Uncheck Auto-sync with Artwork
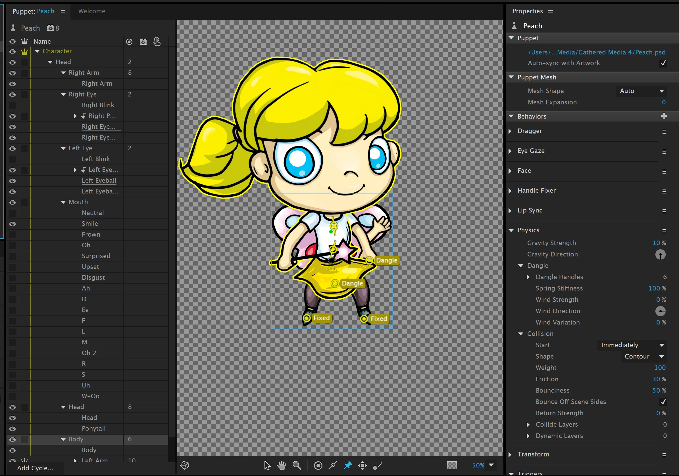Image resolution: width=679 pixels, height=476 pixels. tap(663, 63)
